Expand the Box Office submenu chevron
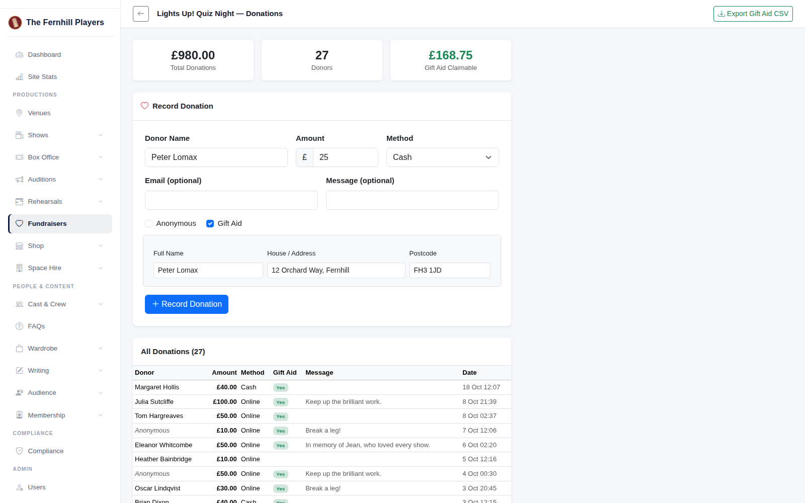The width and height of the screenshot is (805, 503). coord(101,157)
